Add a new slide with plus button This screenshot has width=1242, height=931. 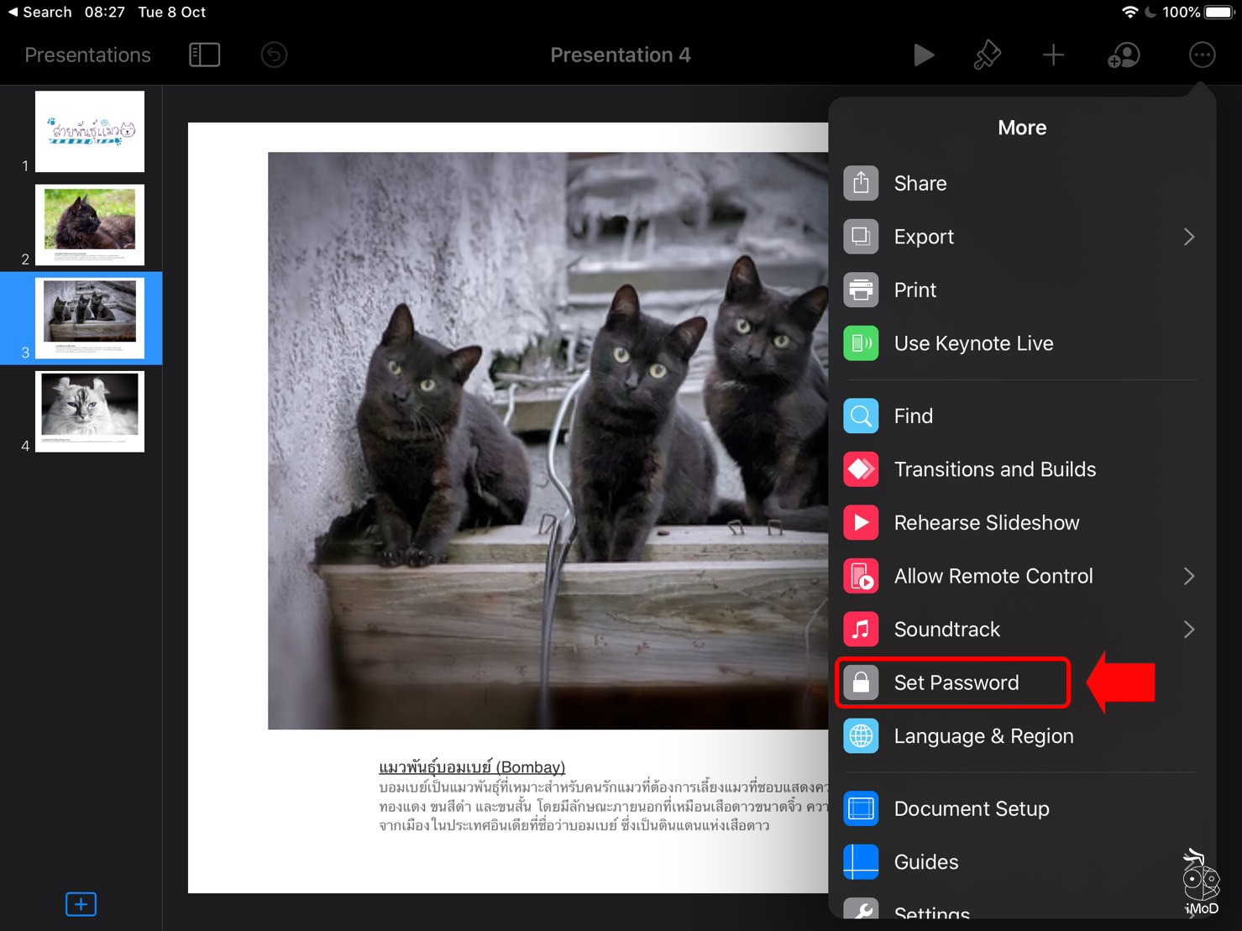81,904
